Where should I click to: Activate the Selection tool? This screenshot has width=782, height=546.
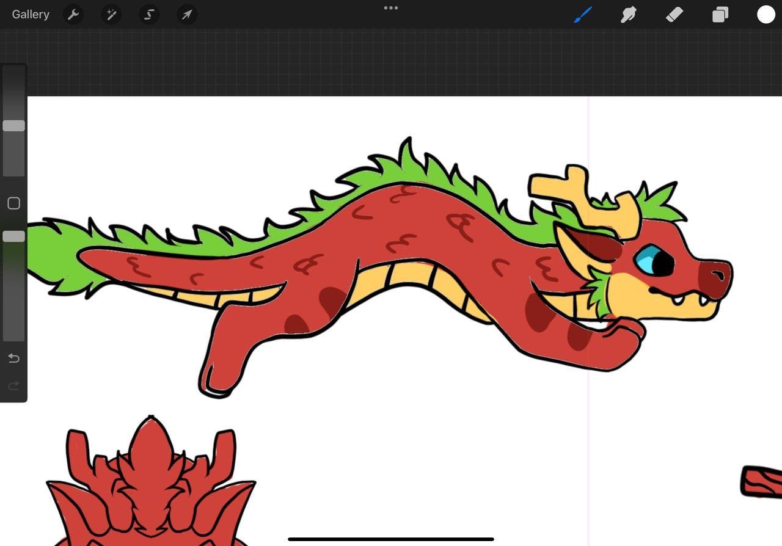pyautogui.click(x=149, y=15)
